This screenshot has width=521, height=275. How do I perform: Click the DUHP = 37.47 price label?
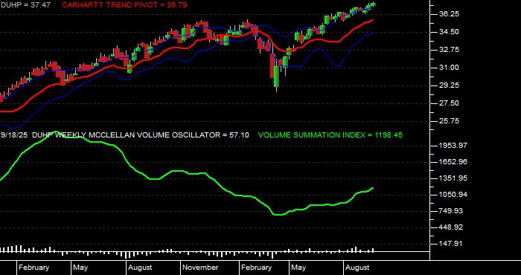25,5
